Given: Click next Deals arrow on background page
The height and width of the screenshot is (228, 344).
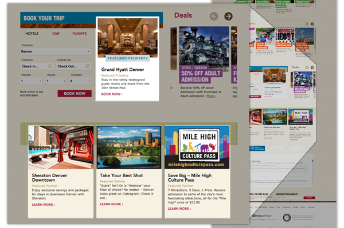Looking at the screenshot, I should (x=312, y=68).
